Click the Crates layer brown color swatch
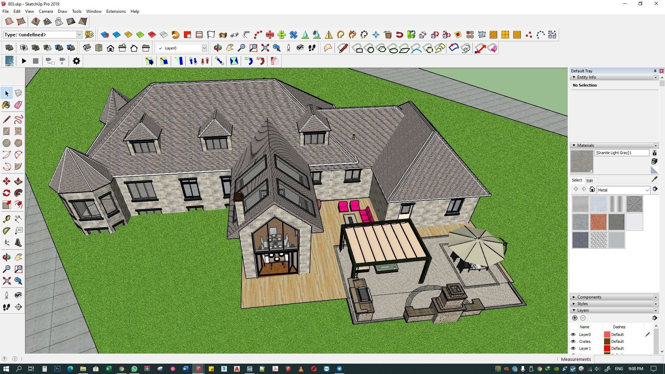 (607, 341)
